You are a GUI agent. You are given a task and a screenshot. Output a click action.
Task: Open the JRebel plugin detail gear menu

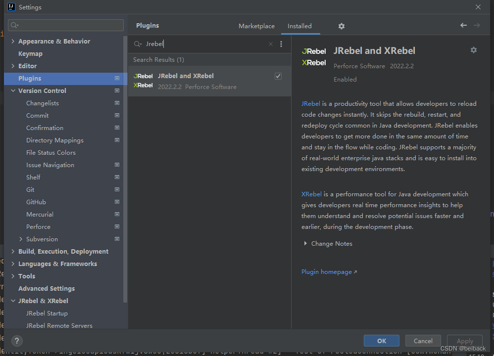pyautogui.click(x=473, y=50)
